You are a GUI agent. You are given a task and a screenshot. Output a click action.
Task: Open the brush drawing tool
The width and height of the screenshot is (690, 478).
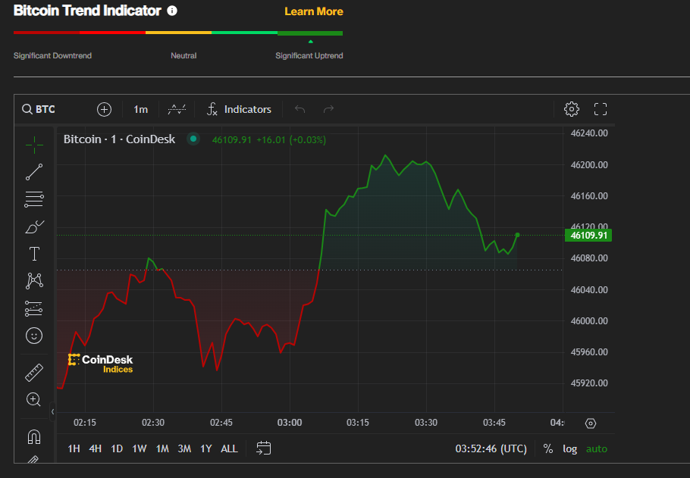pyautogui.click(x=35, y=227)
